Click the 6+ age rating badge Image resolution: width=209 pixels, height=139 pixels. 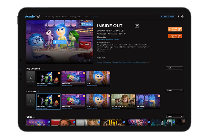(137, 26)
